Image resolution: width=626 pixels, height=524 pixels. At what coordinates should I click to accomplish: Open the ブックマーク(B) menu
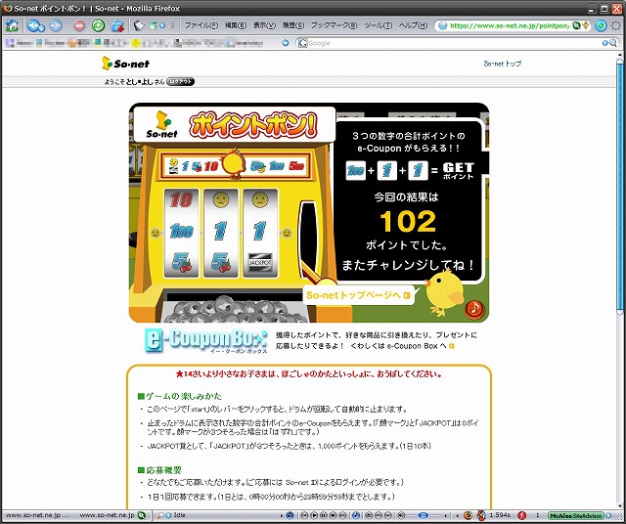[x=334, y=25]
